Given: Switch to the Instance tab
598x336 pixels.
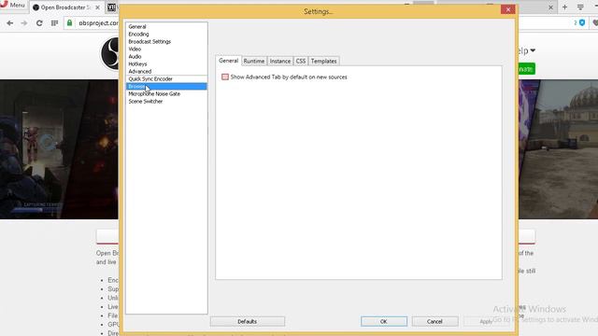Looking at the screenshot, I should click(x=280, y=61).
